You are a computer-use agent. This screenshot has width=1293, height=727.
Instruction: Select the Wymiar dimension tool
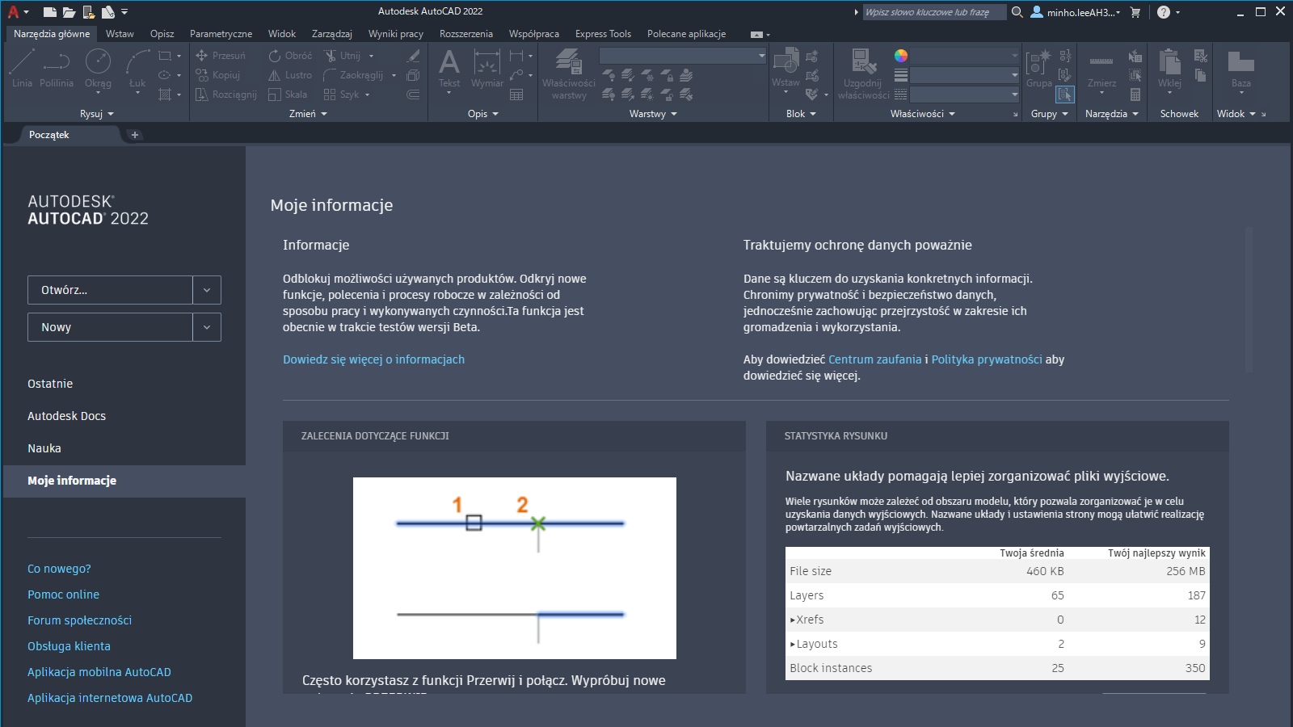(x=487, y=68)
